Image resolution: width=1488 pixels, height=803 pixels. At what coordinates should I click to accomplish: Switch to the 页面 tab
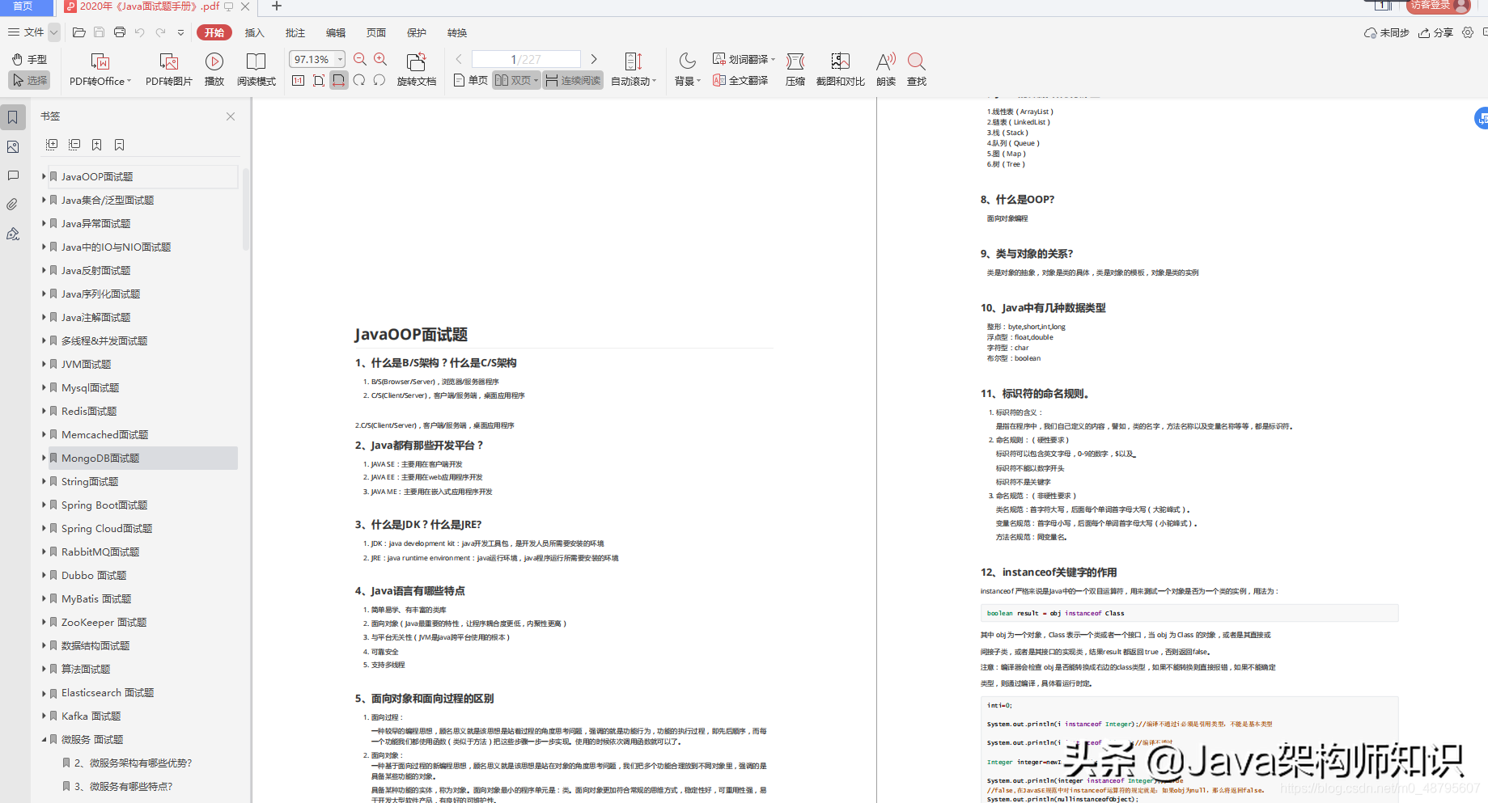tap(376, 33)
